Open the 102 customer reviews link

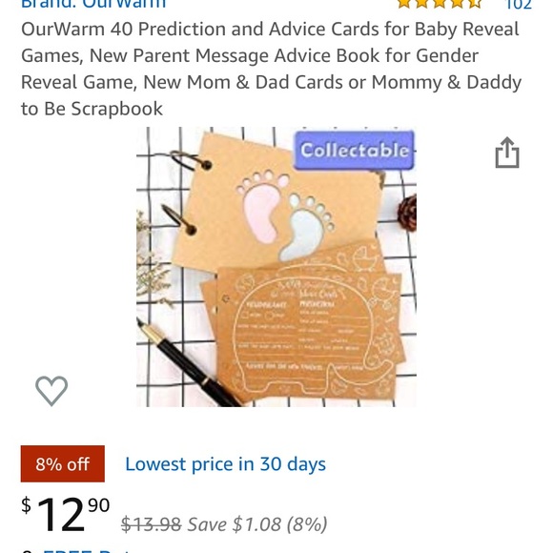coord(519,4)
